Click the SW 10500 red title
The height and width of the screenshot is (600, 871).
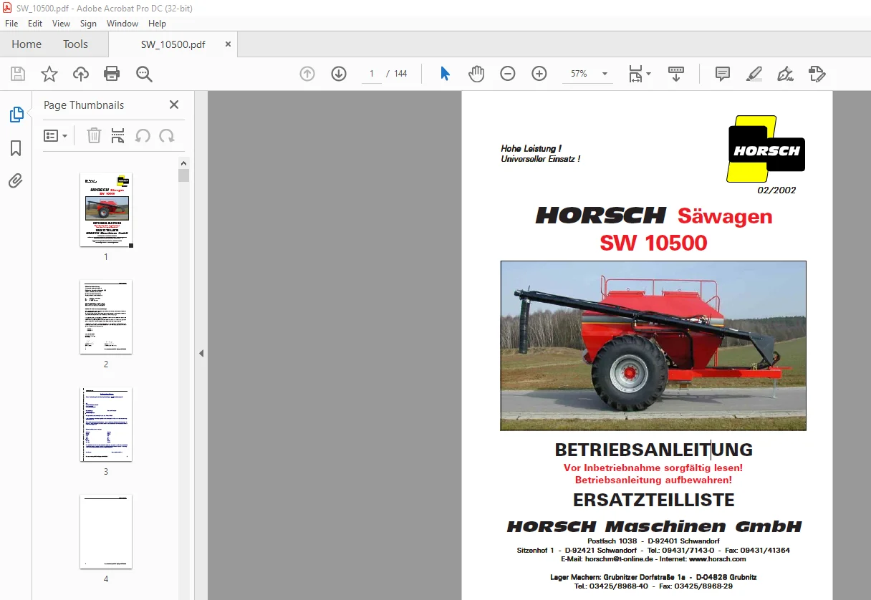tap(653, 243)
